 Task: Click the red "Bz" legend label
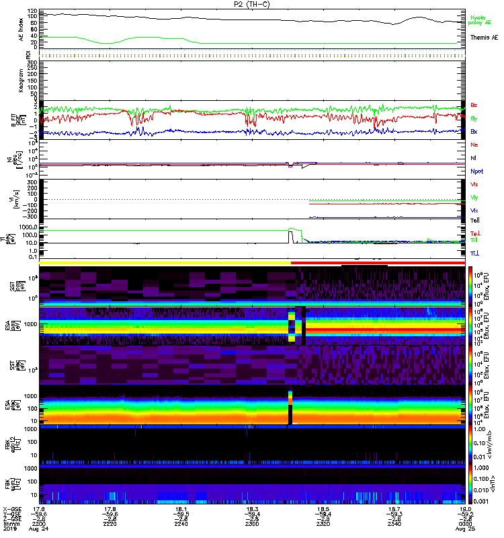coord(474,105)
